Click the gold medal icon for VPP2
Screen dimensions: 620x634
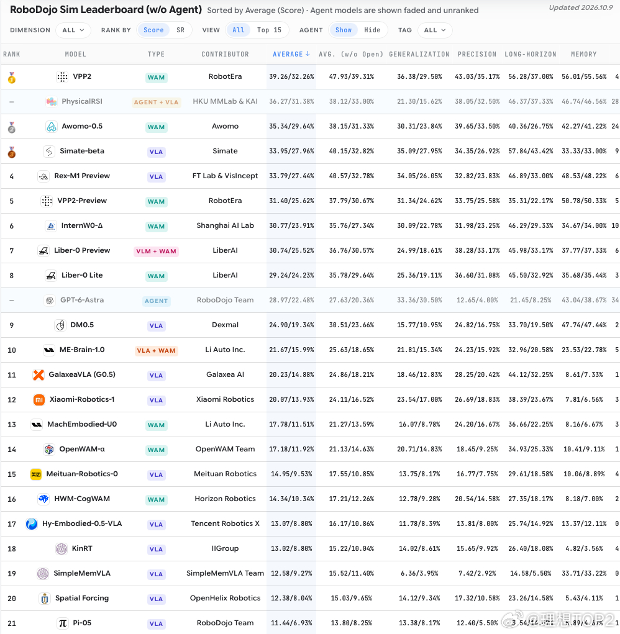(x=12, y=77)
